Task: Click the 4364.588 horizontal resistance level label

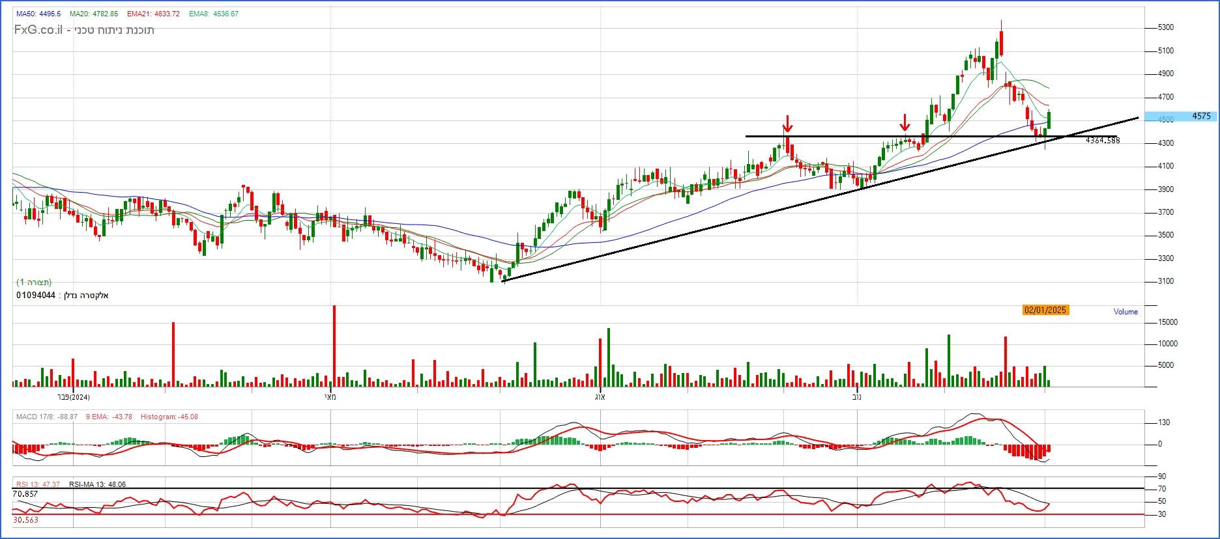Action: click(1103, 141)
